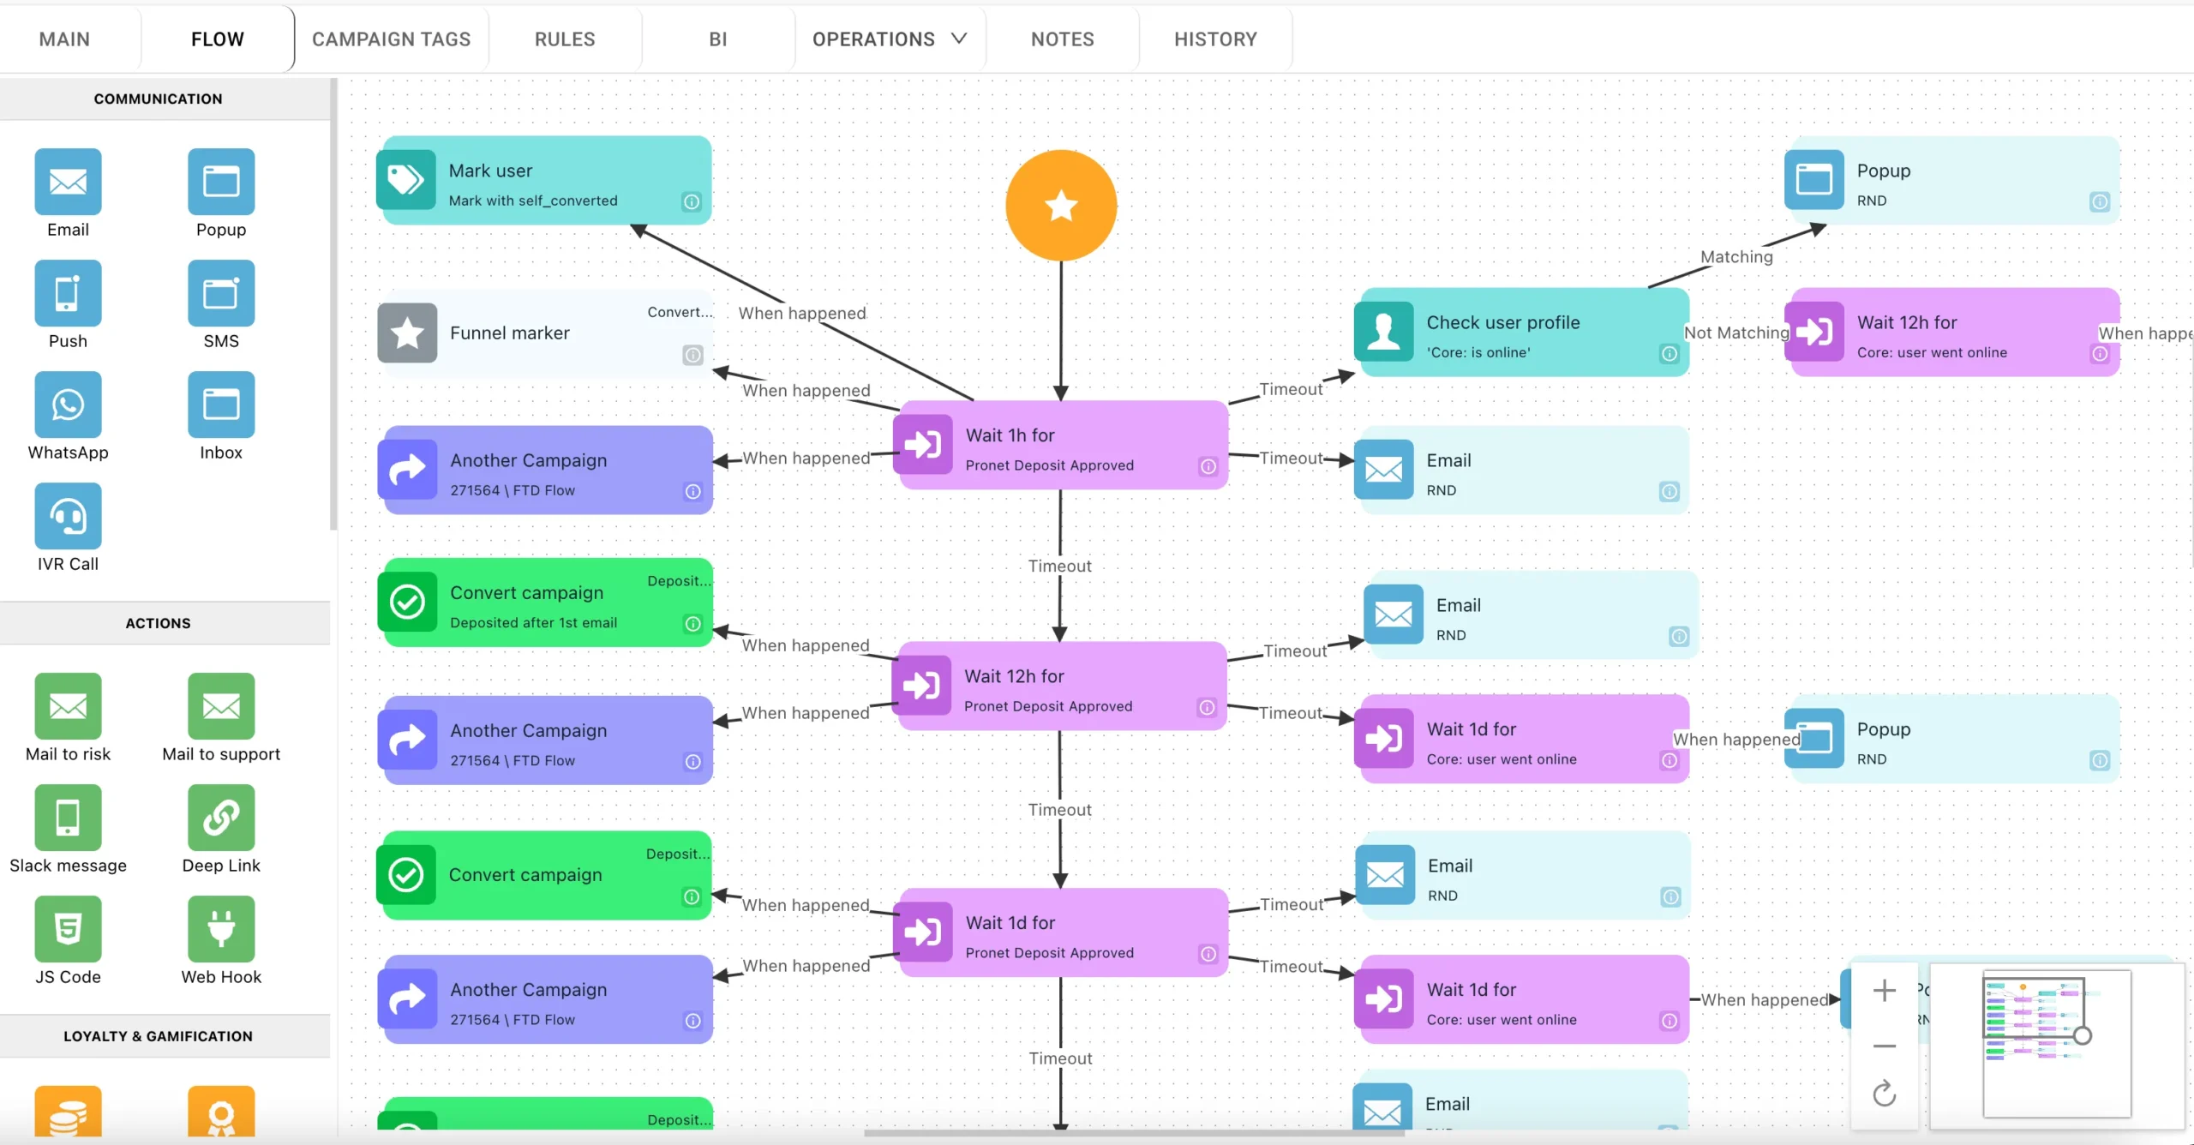Switch to the CAMPAIGN TAGS tab
This screenshot has height=1145, width=2194.
390,39
